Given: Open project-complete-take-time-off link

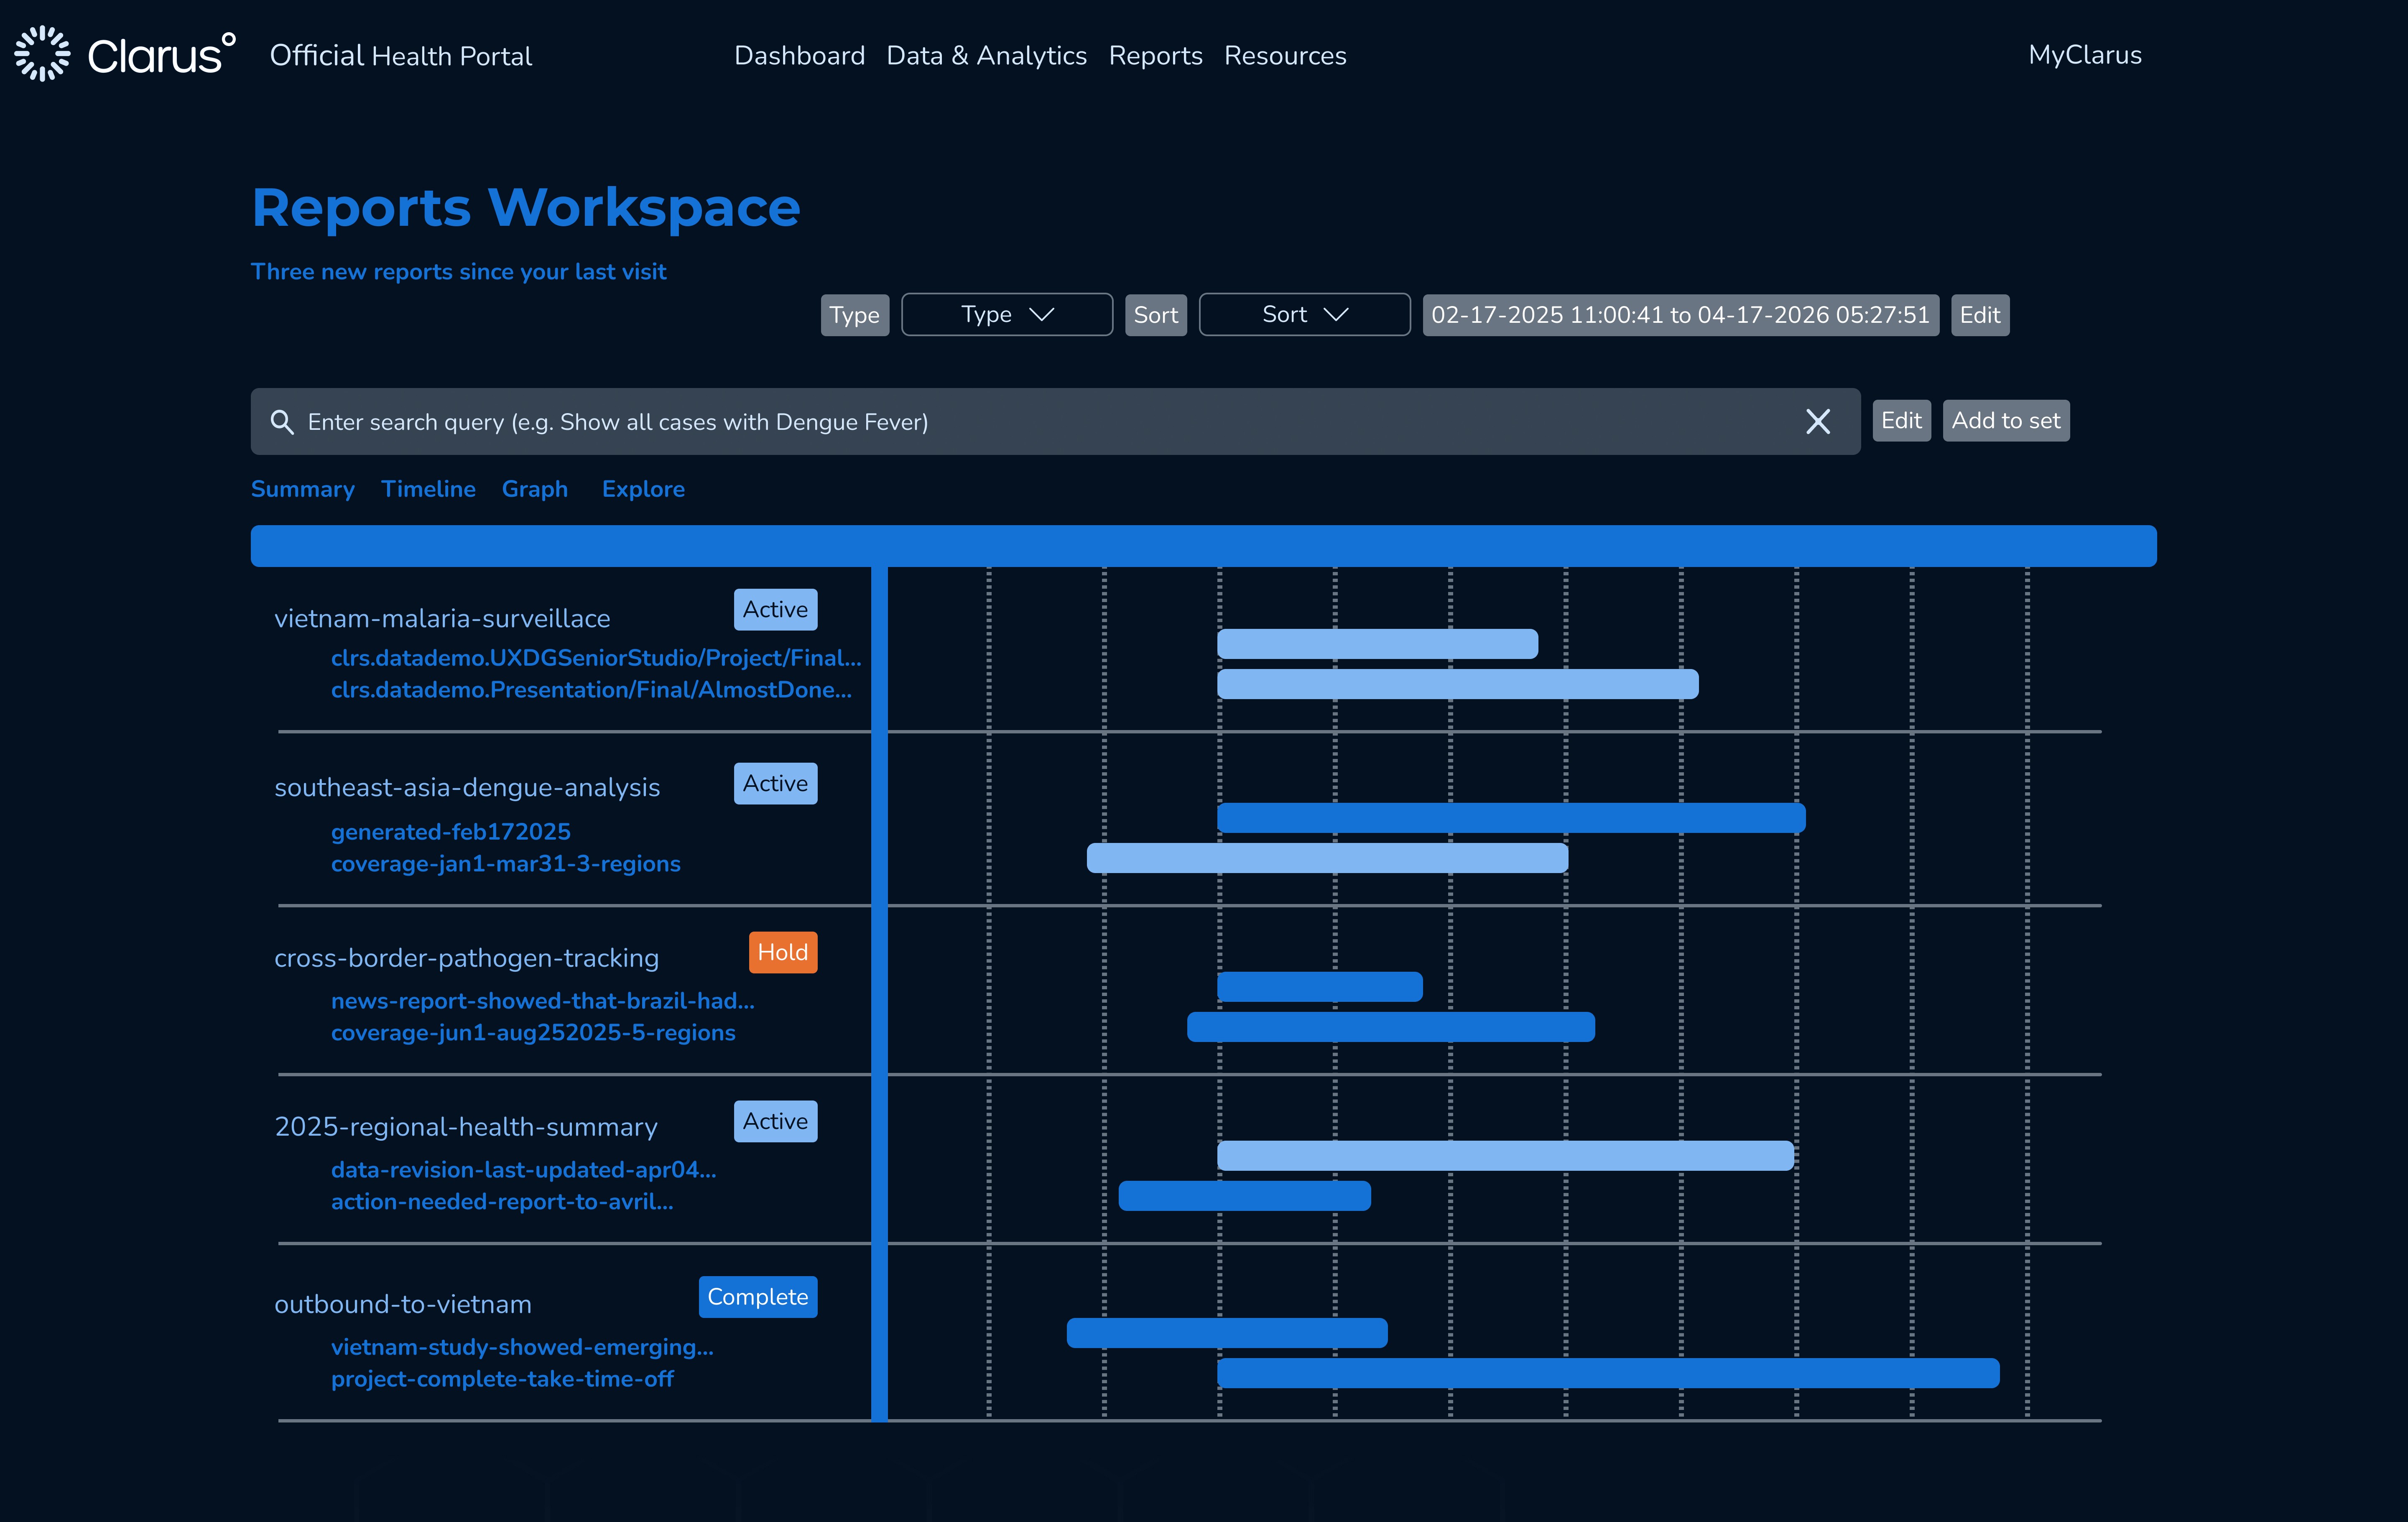Looking at the screenshot, I should pyautogui.click(x=502, y=1379).
